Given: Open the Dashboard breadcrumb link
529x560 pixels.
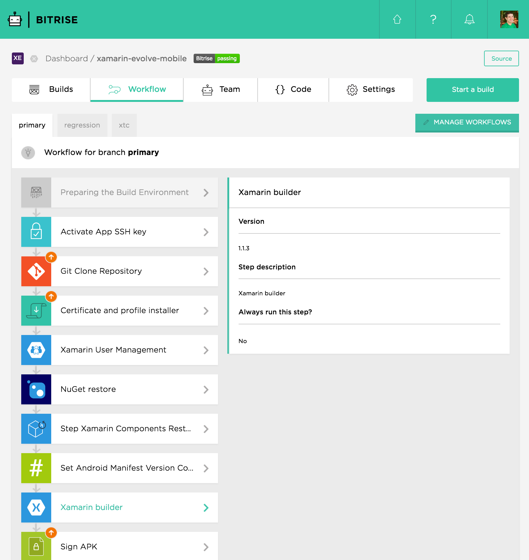Looking at the screenshot, I should coord(67,59).
